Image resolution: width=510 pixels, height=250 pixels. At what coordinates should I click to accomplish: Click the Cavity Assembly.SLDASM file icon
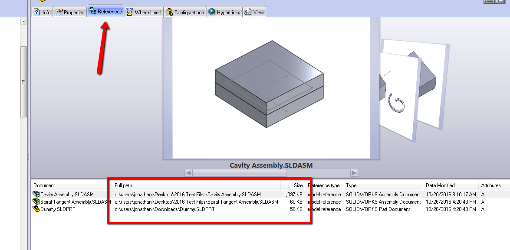tap(36, 195)
